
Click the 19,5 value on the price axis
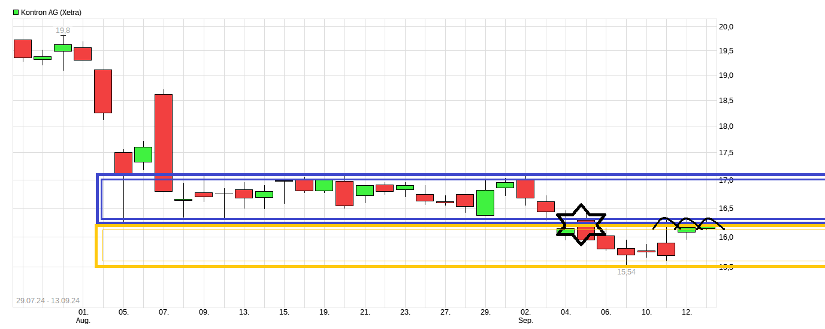pos(727,51)
